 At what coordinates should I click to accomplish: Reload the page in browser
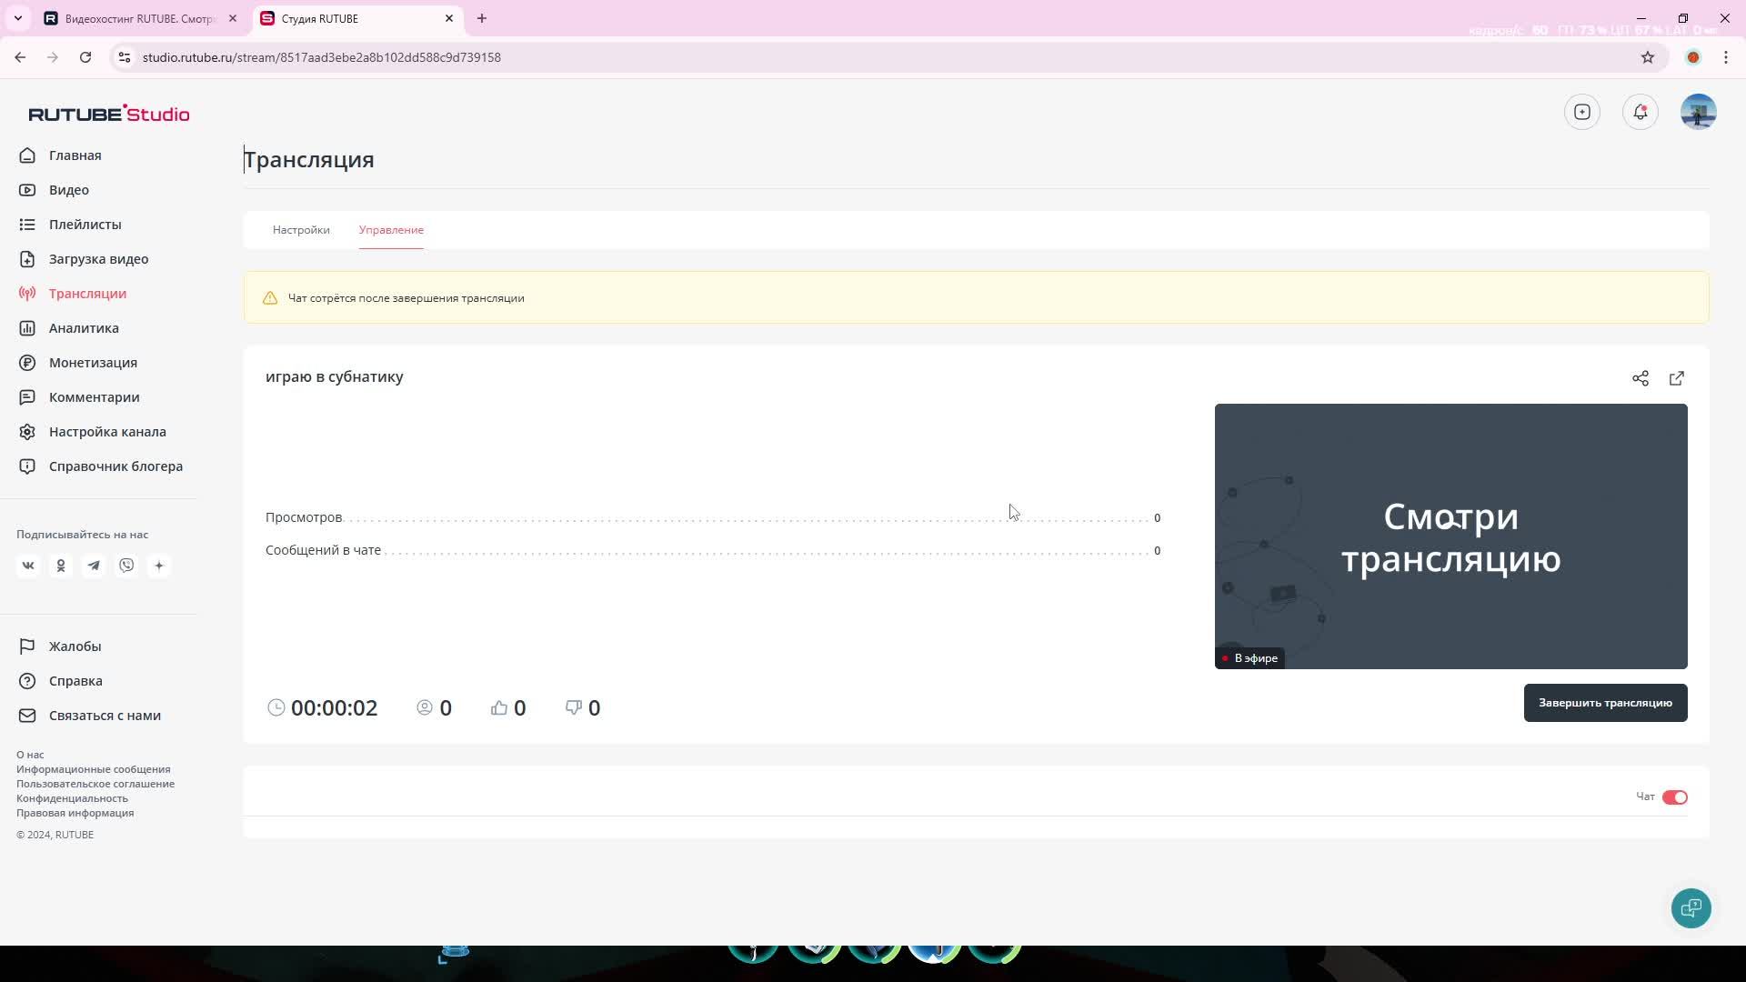click(x=85, y=57)
